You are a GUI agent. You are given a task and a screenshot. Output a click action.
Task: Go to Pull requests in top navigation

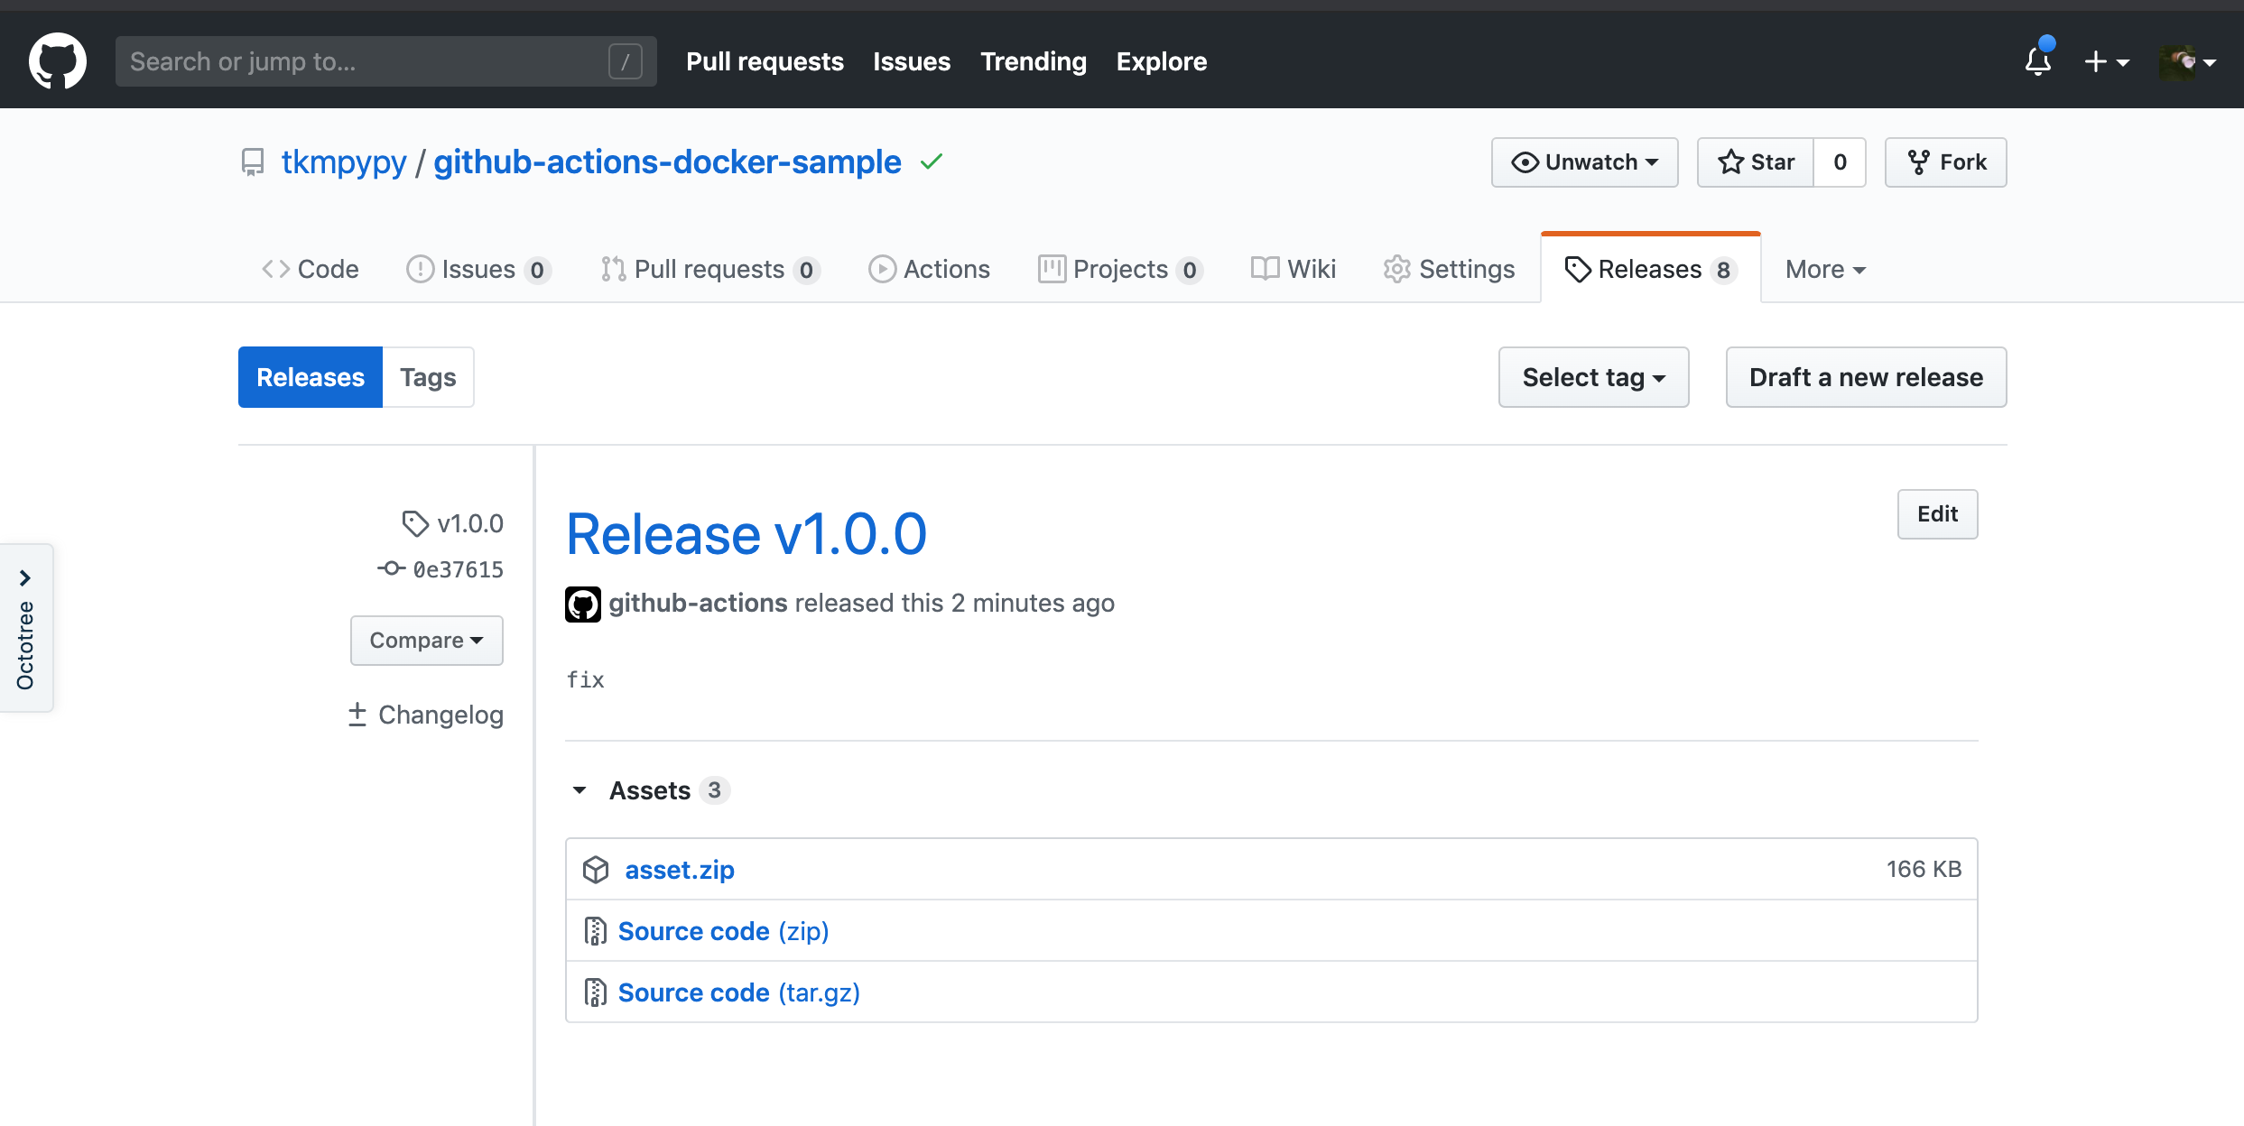coord(765,61)
